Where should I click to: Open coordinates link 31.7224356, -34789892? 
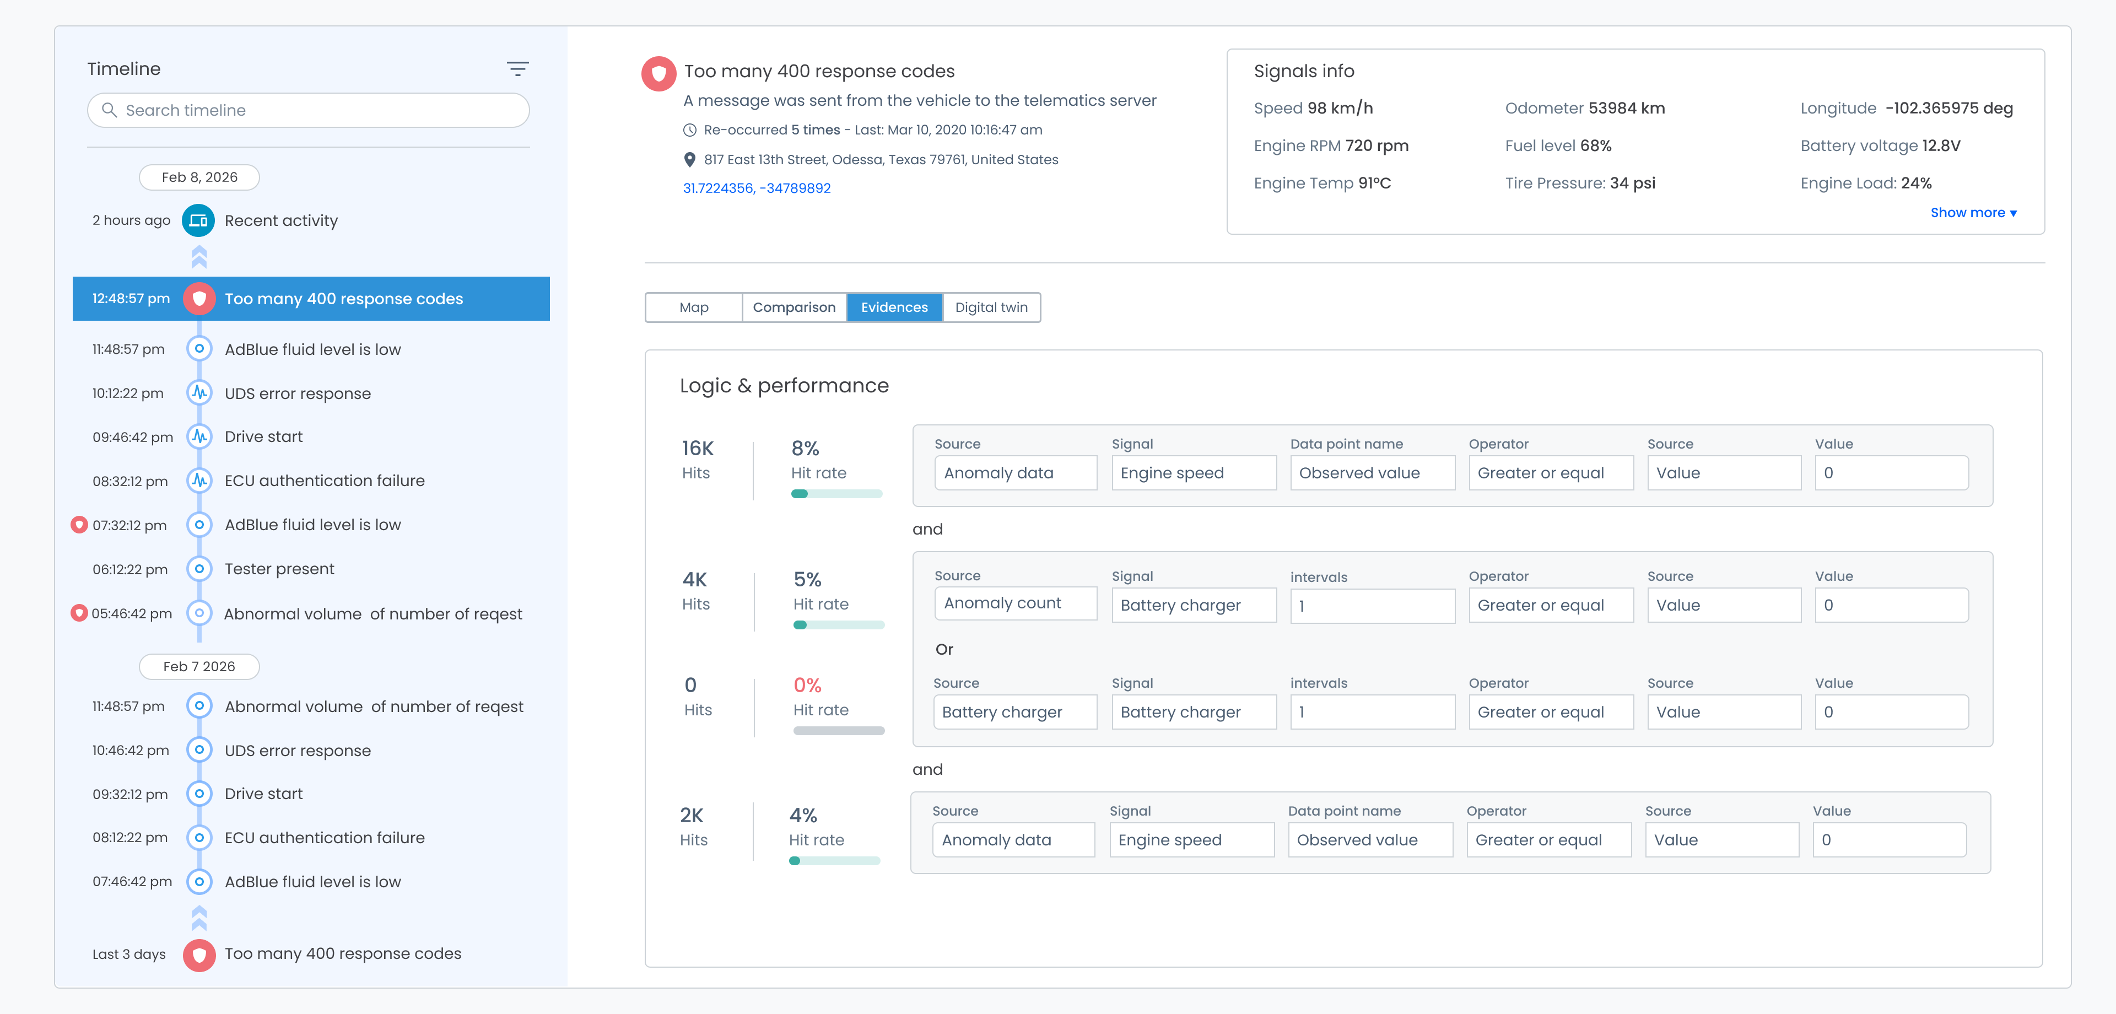tap(757, 188)
